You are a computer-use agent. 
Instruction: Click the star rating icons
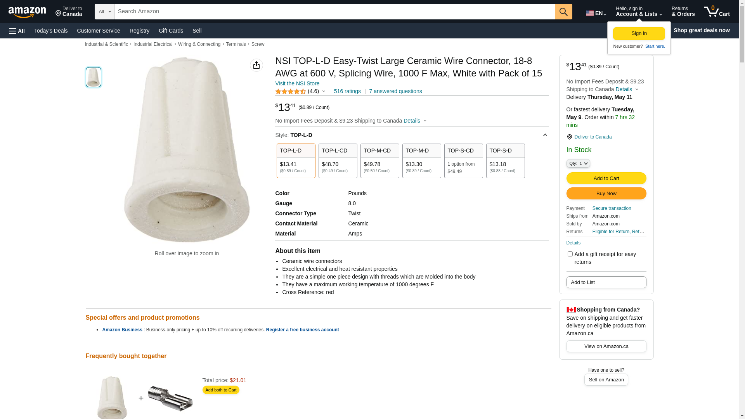pos(291,92)
